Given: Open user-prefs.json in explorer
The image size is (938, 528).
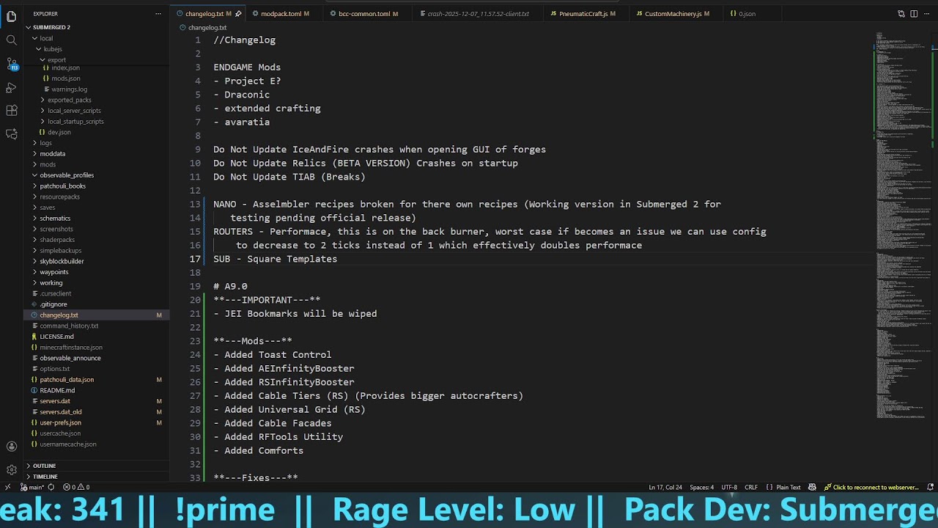Looking at the screenshot, I should 97,422.
